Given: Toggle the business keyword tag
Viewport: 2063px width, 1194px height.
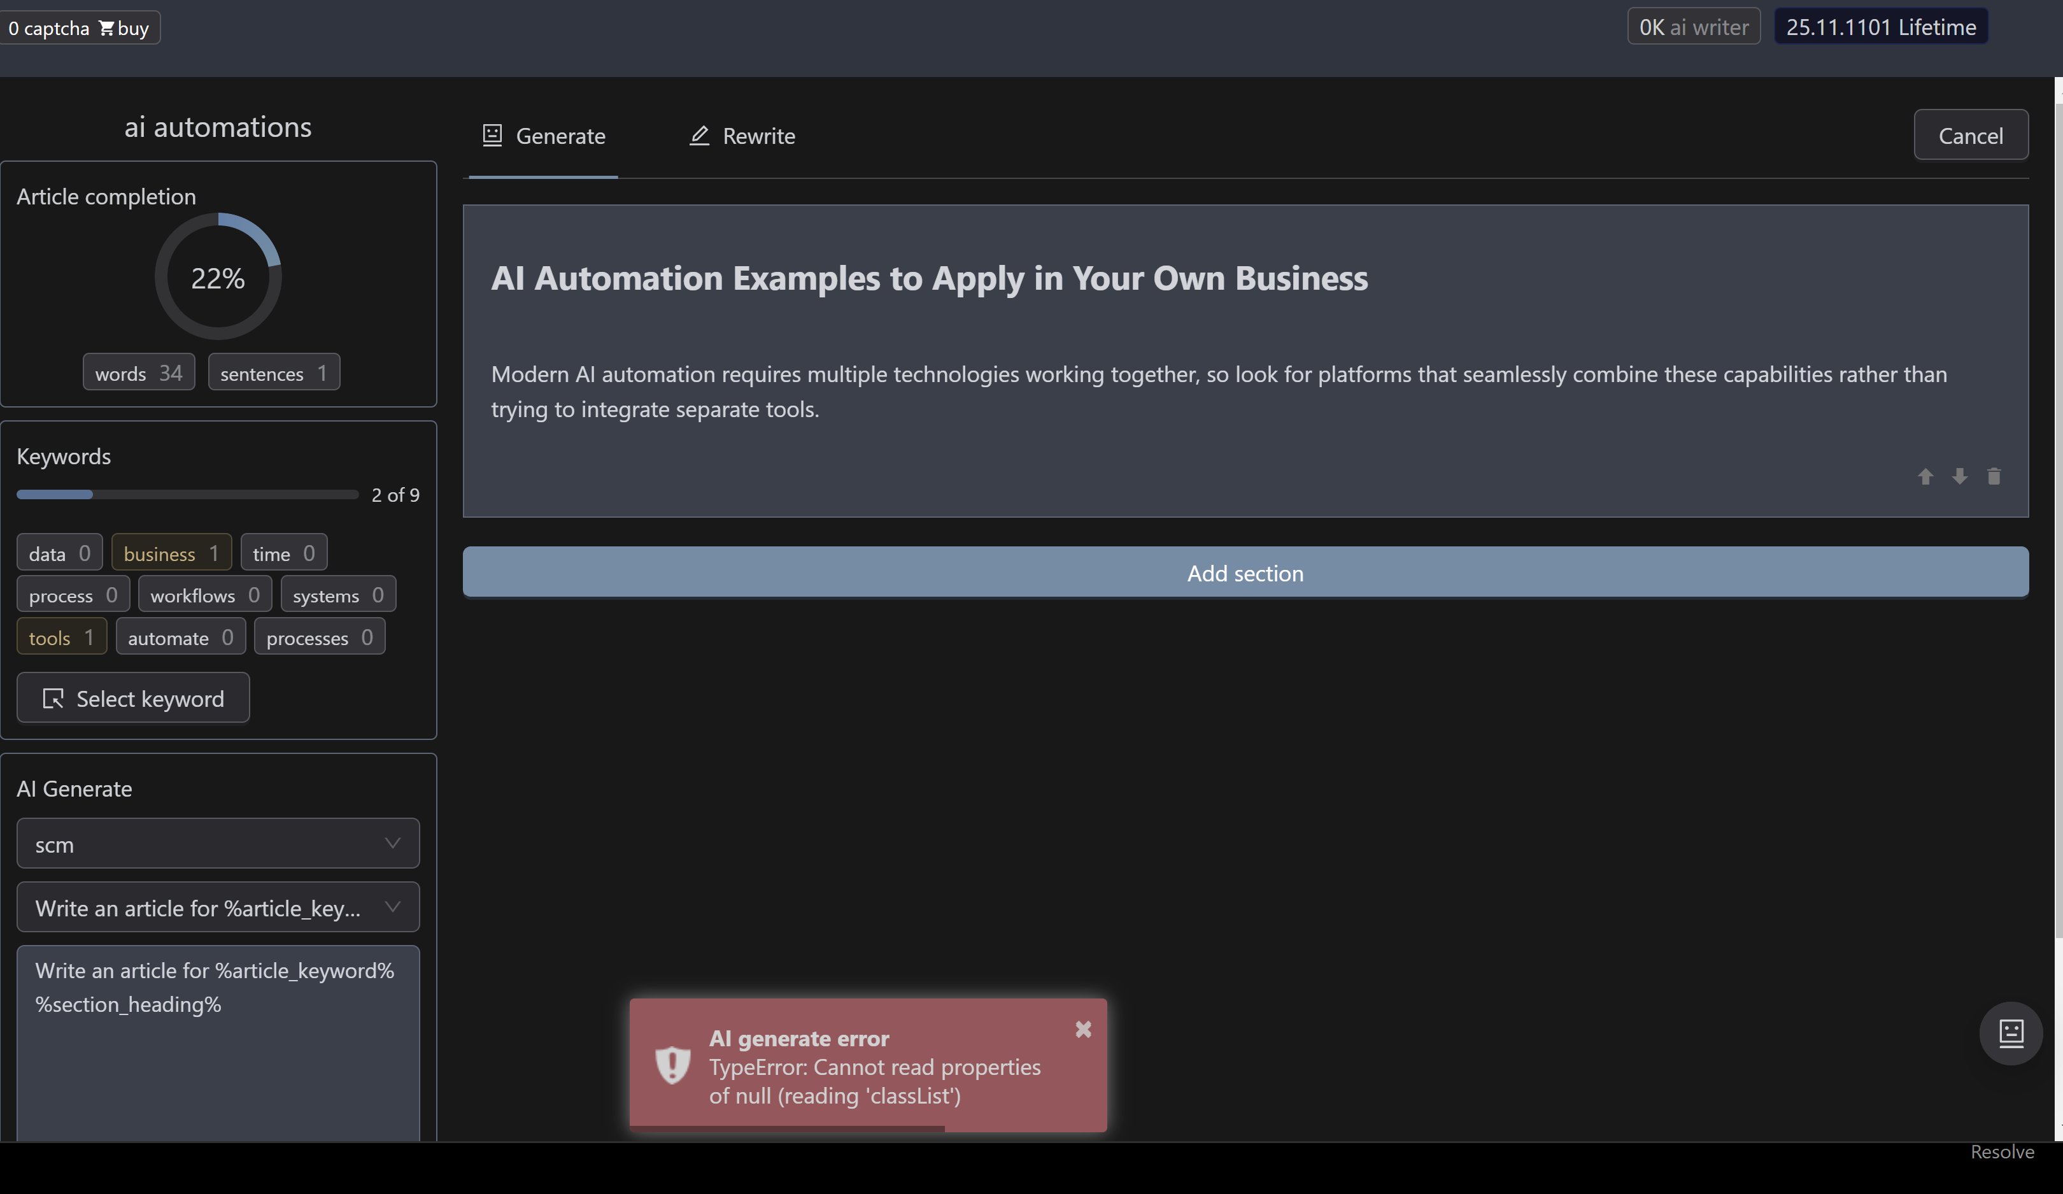Looking at the screenshot, I should tap(171, 553).
